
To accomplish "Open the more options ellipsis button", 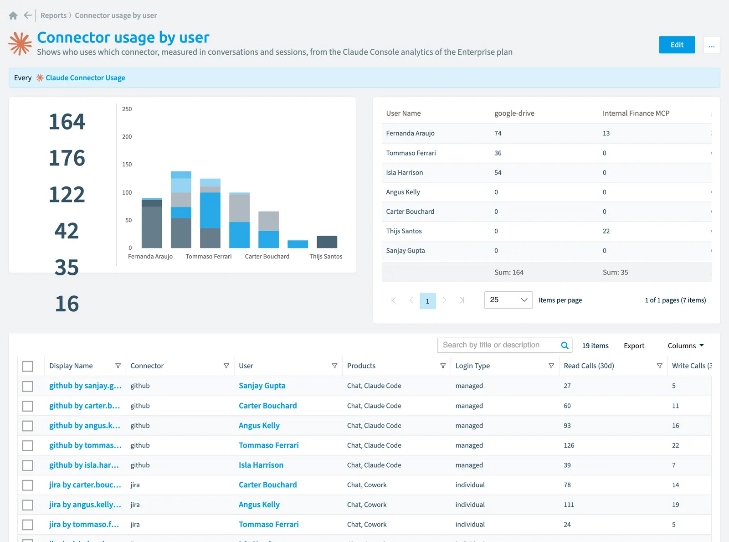I will click(x=712, y=45).
